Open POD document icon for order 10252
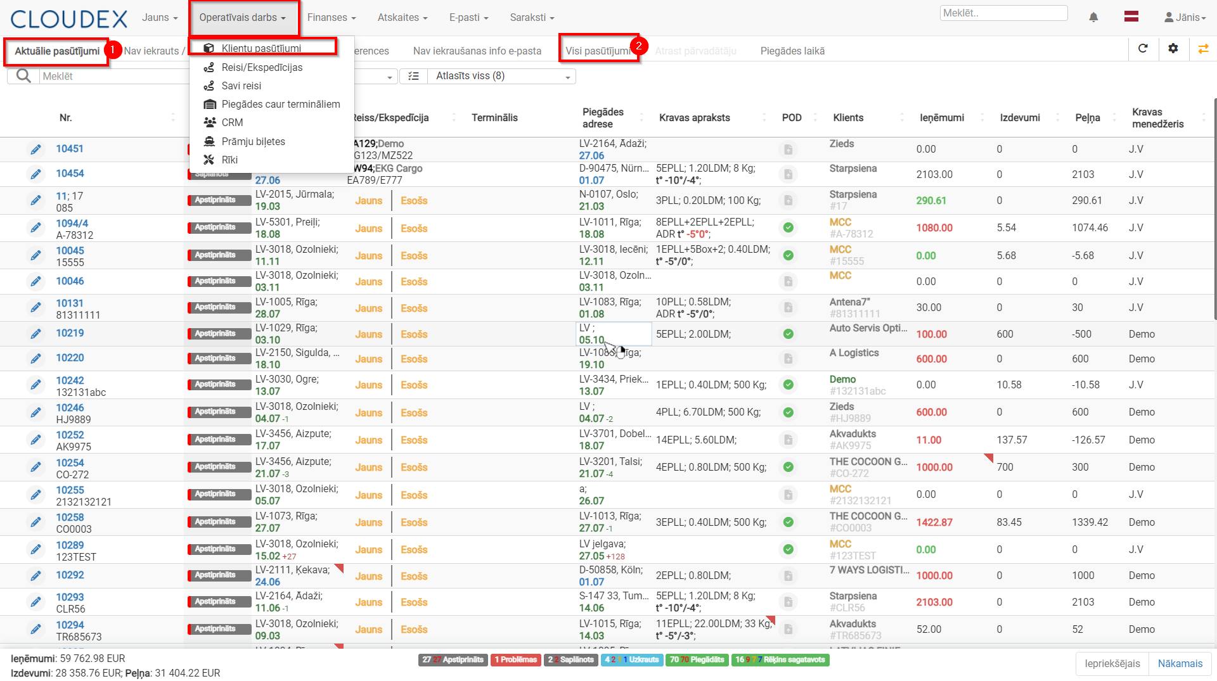1217x681 pixels. [x=788, y=440]
